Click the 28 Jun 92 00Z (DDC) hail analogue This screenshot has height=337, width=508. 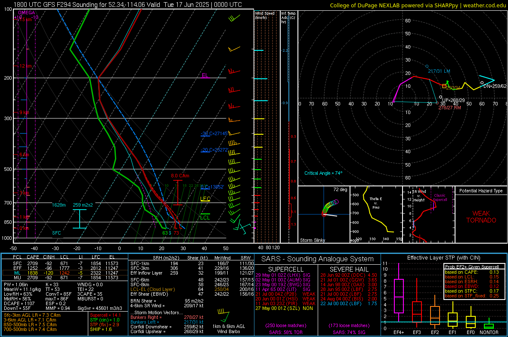tap(349, 275)
